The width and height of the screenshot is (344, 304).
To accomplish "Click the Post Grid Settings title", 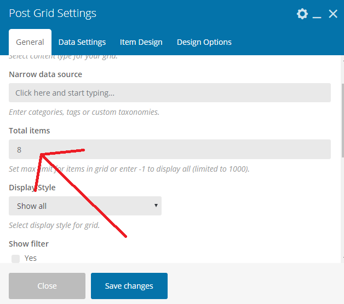I will tap(53, 13).
